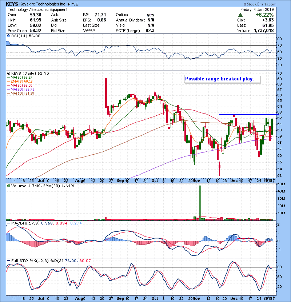This screenshot has width=291, height=302.
Task: Click the Options value yes
Action: click(151, 15)
